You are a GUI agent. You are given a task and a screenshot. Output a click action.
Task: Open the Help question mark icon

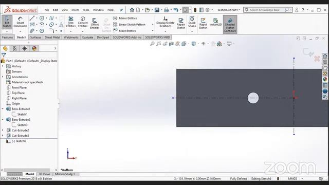point(303,10)
